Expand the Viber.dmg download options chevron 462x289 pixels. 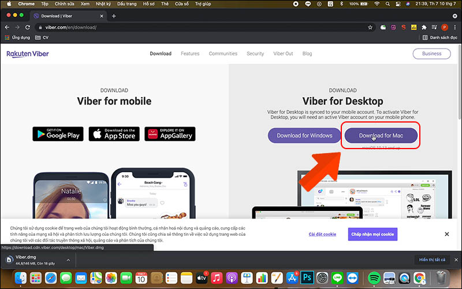tap(68, 260)
